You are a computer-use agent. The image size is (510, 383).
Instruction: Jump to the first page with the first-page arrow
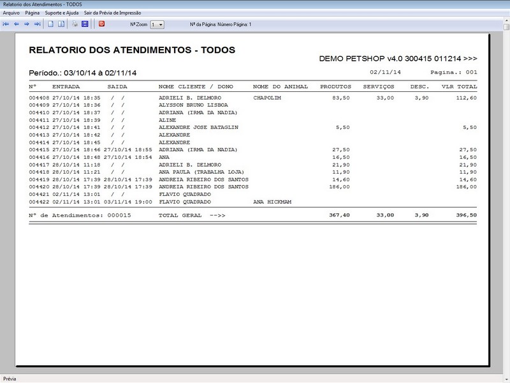[x=6, y=24]
